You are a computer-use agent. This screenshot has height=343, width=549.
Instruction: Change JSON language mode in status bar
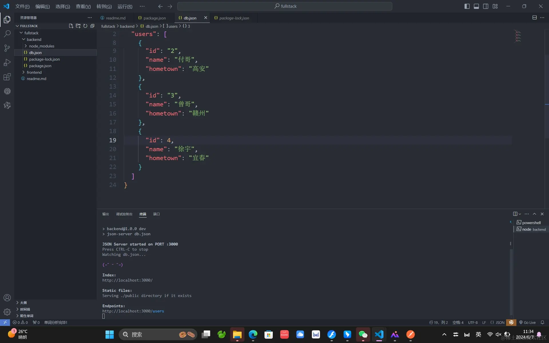point(497,322)
